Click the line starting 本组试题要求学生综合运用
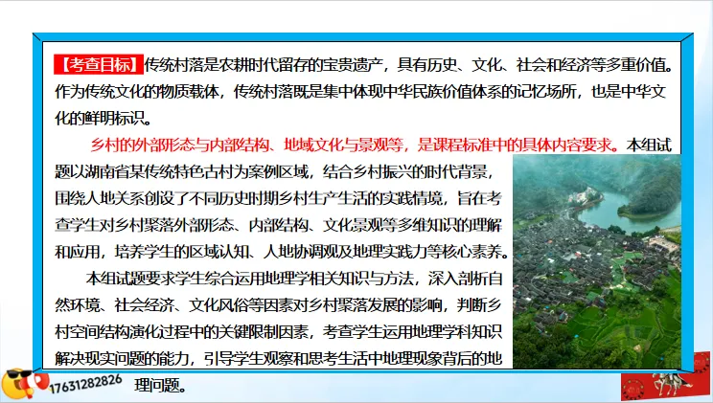The image size is (713, 403). pyautogui.click(x=294, y=279)
